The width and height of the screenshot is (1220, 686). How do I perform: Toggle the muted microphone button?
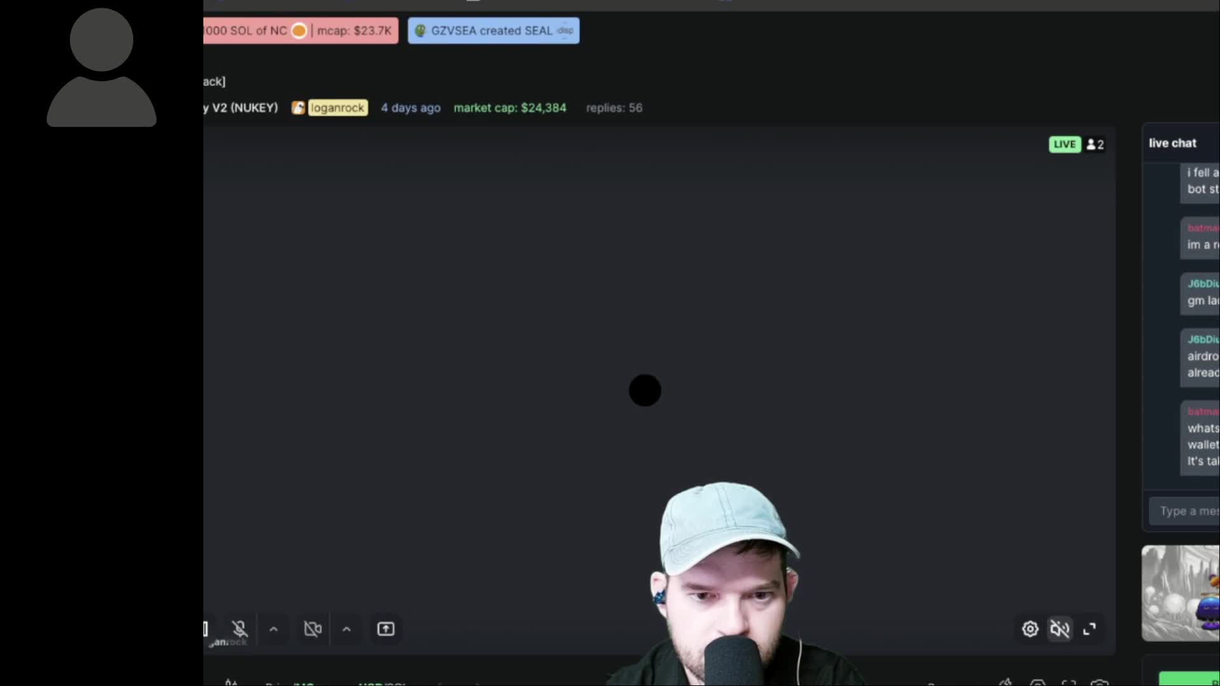240,629
